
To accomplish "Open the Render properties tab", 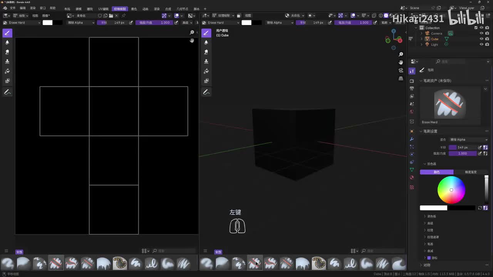I will click(x=412, y=81).
